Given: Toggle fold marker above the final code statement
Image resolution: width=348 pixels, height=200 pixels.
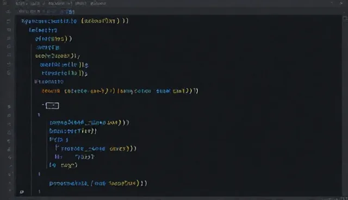Looking at the screenshot, I should pos(39,174).
